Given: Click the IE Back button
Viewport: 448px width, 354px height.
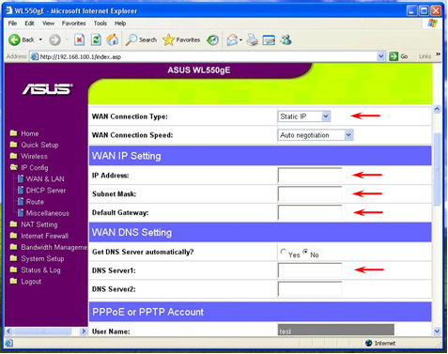Looking at the screenshot, I should (22, 40).
